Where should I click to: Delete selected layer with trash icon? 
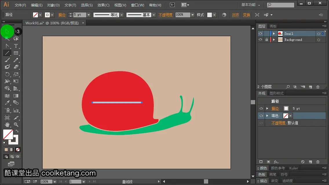pos(318,87)
